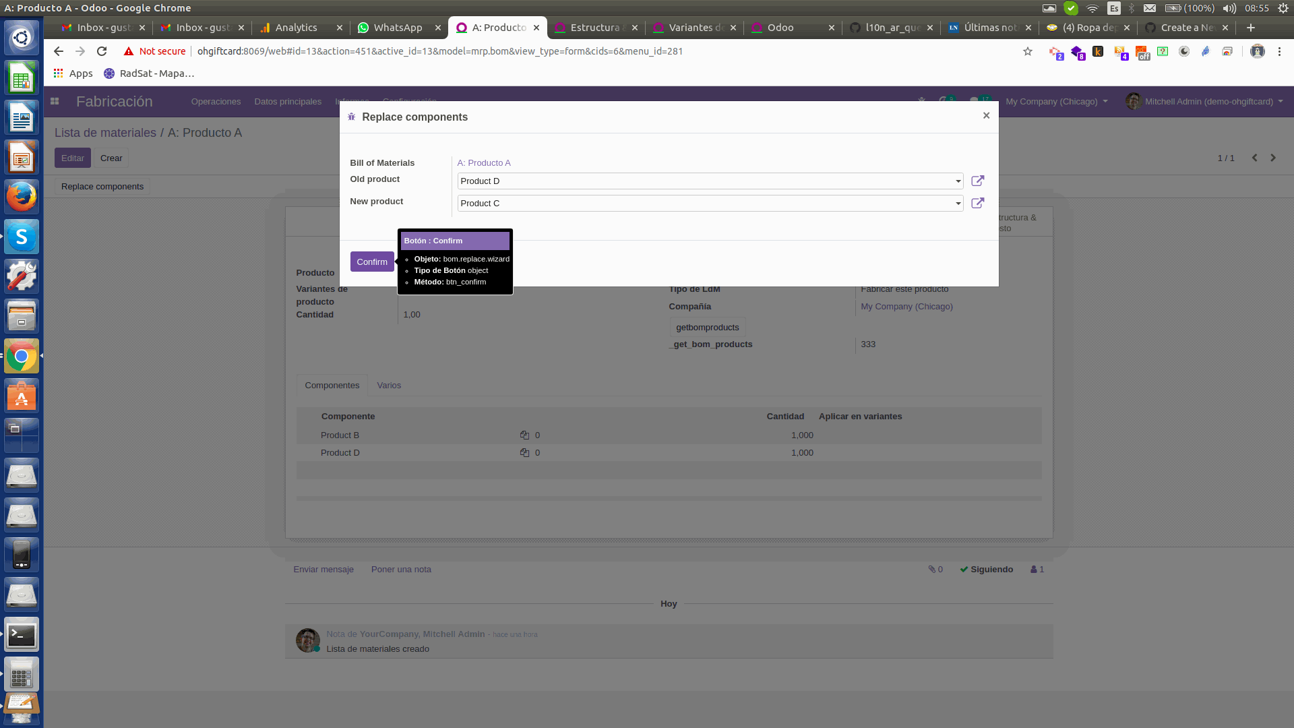Image resolution: width=1294 pixels, height=728 pixels.
Task: Click the Confirm button in the wizard
Action: (372, 262)
